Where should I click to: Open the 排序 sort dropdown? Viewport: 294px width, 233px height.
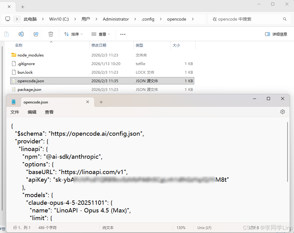coord(73,34)
